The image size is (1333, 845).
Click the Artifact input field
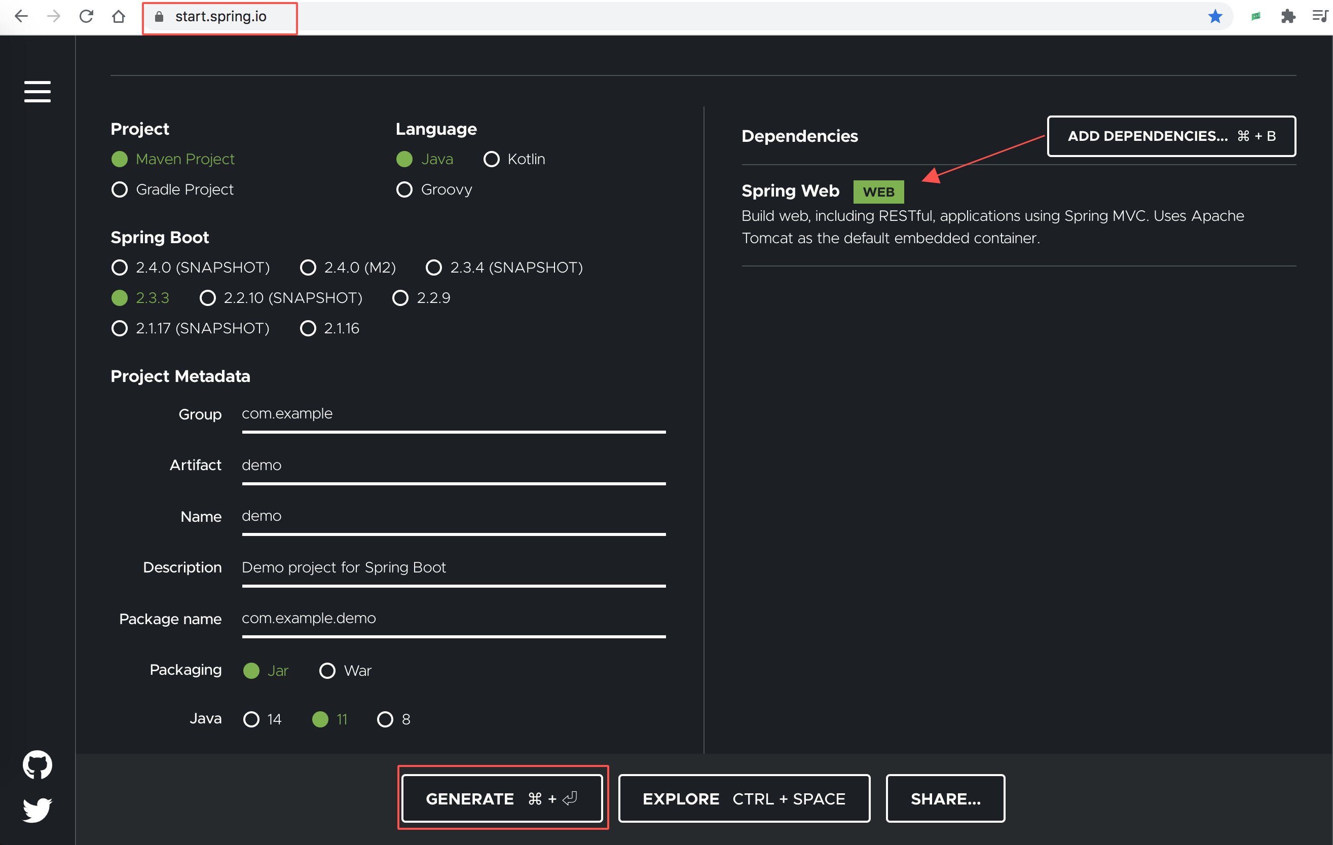[453, 465]
